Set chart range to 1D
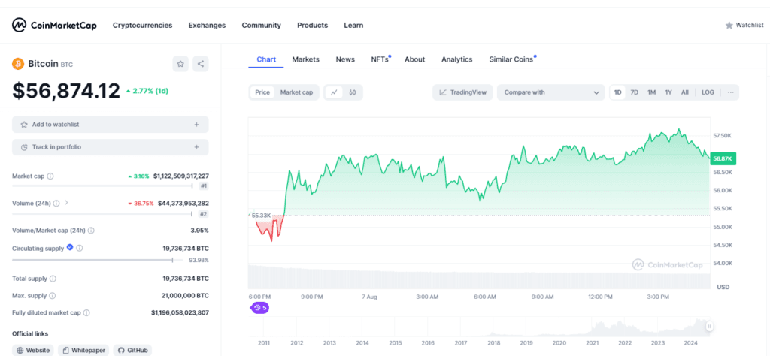 618,92
